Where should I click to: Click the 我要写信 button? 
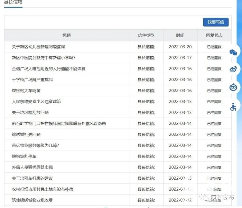click(216, 22)
